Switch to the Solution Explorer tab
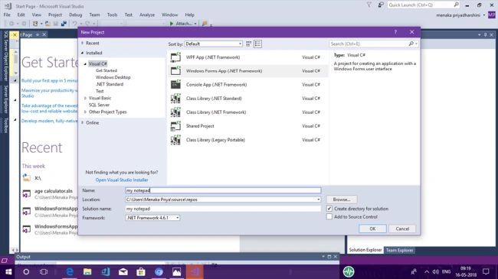 coord(365,250)
